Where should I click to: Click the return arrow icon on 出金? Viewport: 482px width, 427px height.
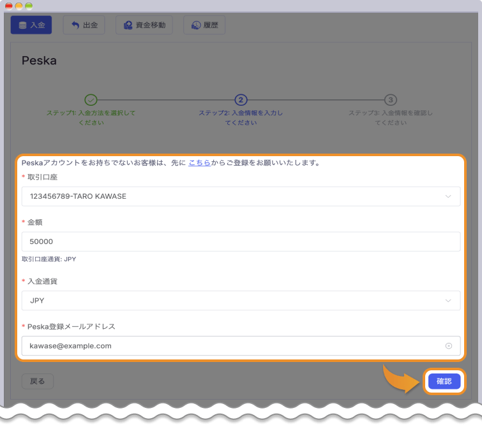75,25
